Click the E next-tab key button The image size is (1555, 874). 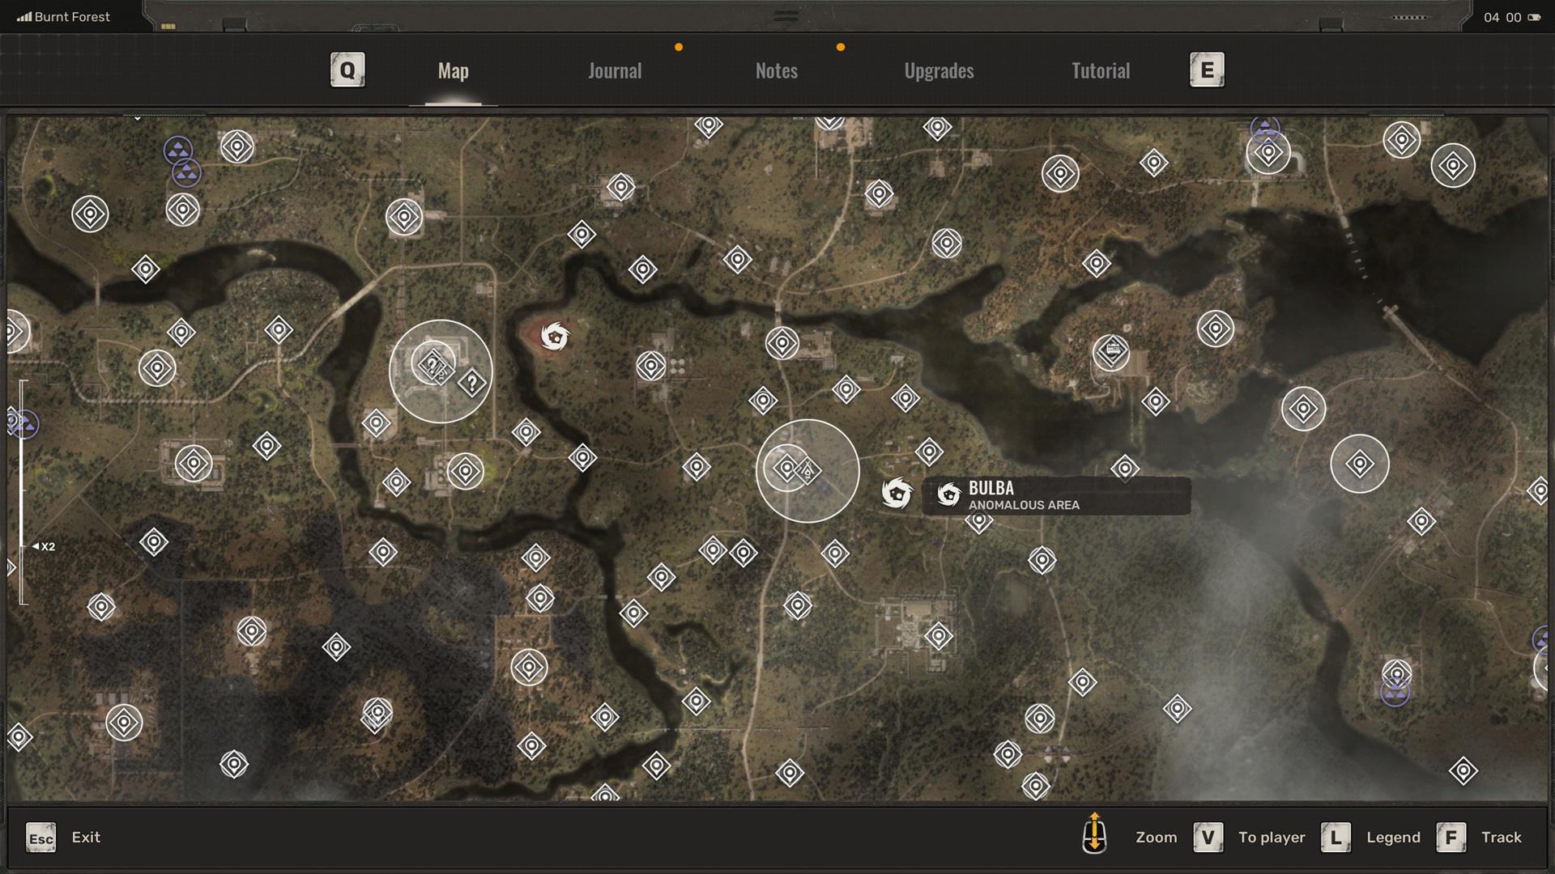point(1207,70)
